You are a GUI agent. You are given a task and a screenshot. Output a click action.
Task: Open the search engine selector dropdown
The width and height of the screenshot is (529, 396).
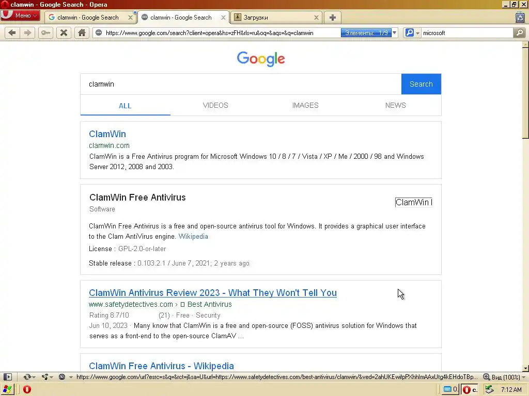(412, 33)
